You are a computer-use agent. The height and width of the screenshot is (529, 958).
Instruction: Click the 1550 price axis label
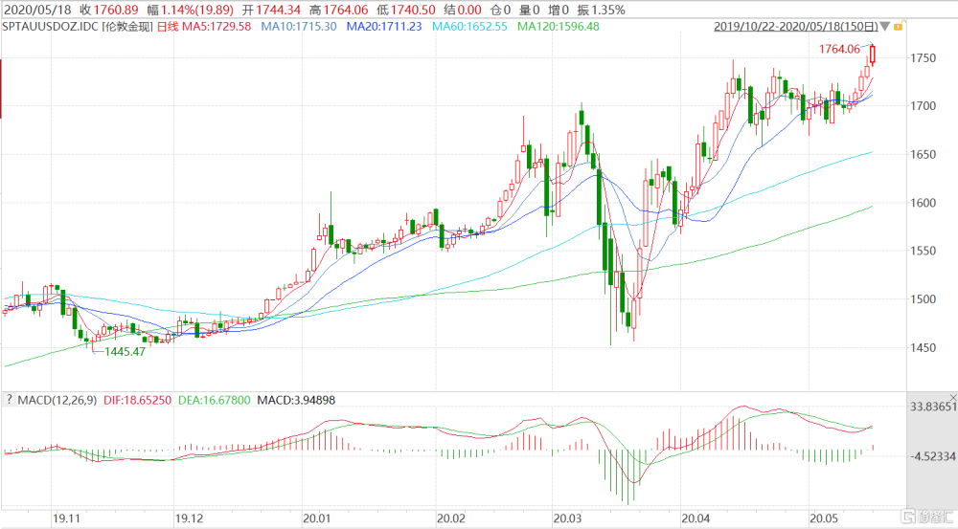tap(924, 251)
